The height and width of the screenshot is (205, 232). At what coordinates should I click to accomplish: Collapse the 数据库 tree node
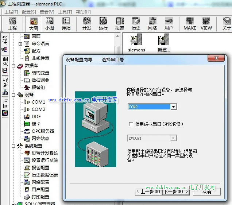13,66
